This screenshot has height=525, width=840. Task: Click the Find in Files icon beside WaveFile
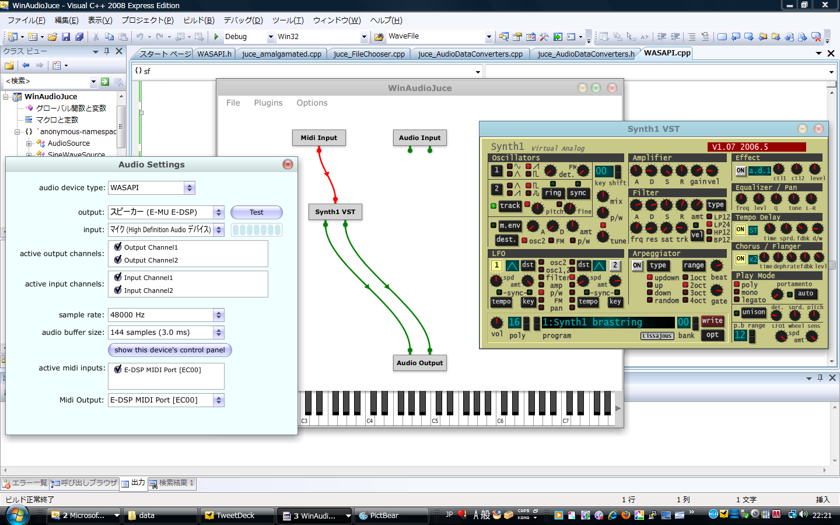(504, 37)
